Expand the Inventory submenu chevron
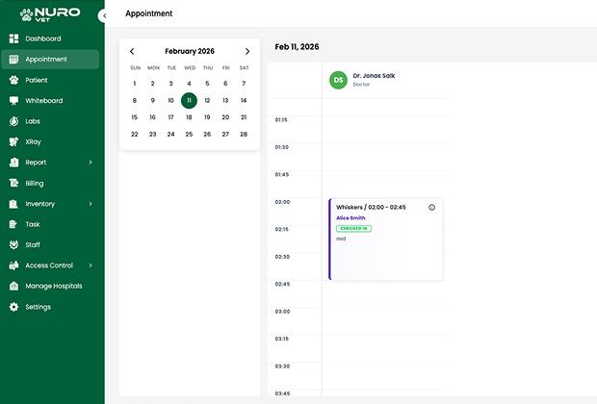The image size is (597, 404). click(x=91, y=204)
